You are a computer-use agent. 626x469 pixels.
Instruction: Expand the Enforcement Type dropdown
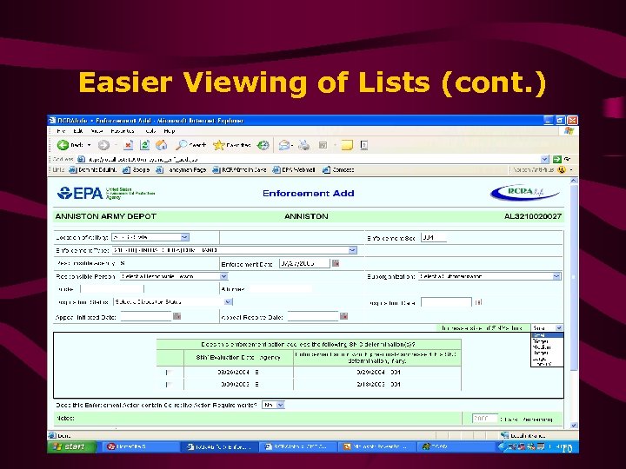352,250
